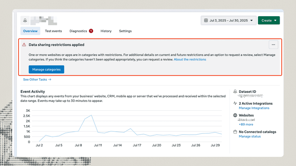Click the catalogs shopping bag icon
This screenshot has width=296, height=166.
click(235, 132)
